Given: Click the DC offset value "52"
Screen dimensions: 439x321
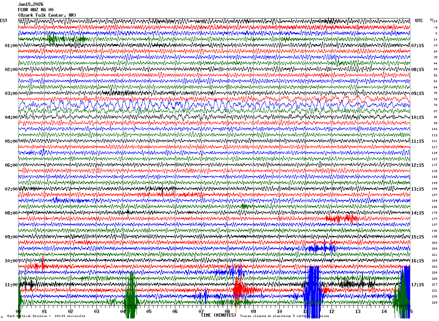Looking at the screenshot, I should [435, 75].
